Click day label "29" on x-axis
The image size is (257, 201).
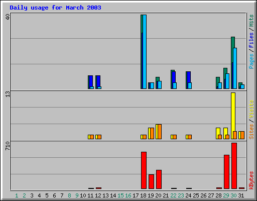[226, 195]
